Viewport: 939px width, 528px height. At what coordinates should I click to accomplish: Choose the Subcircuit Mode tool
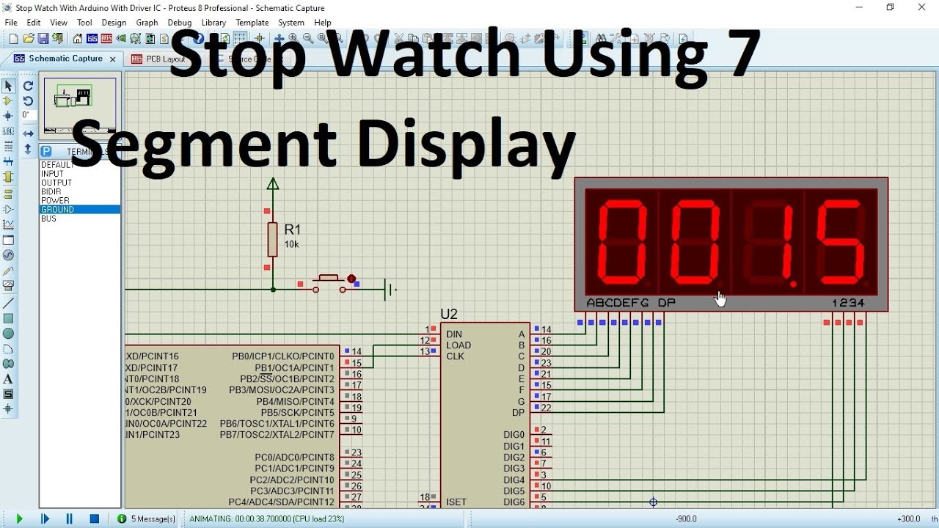point(8,177)
